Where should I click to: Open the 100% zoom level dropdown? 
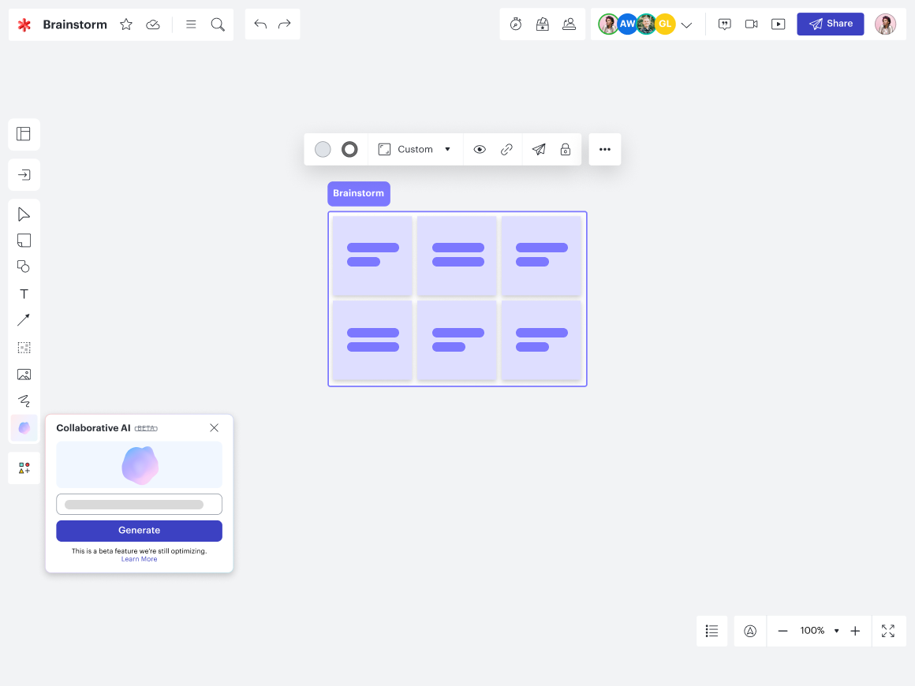point(819,631)
